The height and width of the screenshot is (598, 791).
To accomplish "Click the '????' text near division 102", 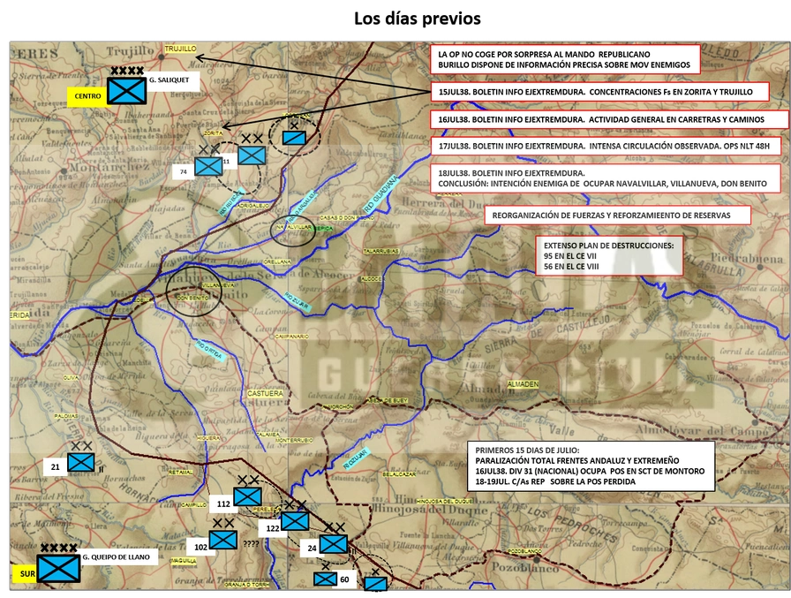I will click(x=251, y=544).
